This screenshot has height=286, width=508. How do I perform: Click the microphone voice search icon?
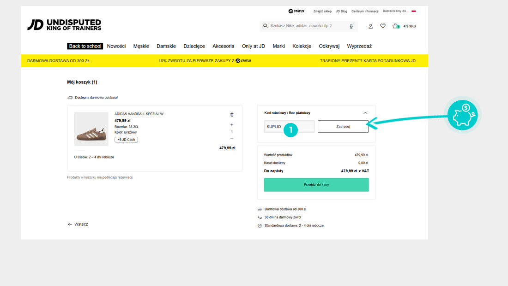pyautogui.click(x=351, y=26)
